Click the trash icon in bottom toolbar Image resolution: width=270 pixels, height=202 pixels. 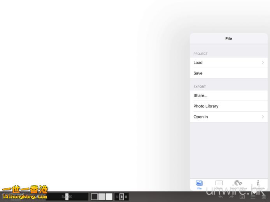(264, 197)
